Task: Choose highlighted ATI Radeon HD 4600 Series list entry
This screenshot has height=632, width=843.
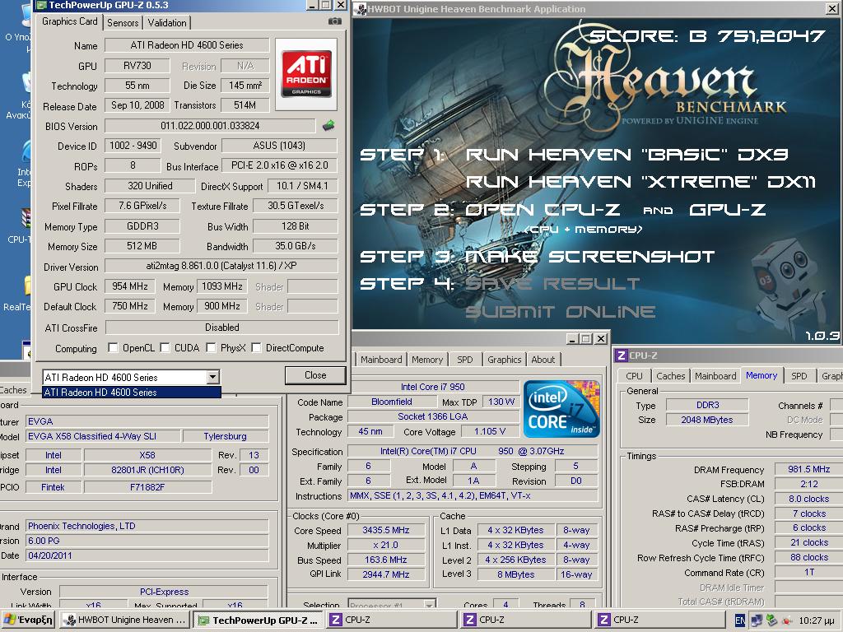Action: tap(132, 393)
